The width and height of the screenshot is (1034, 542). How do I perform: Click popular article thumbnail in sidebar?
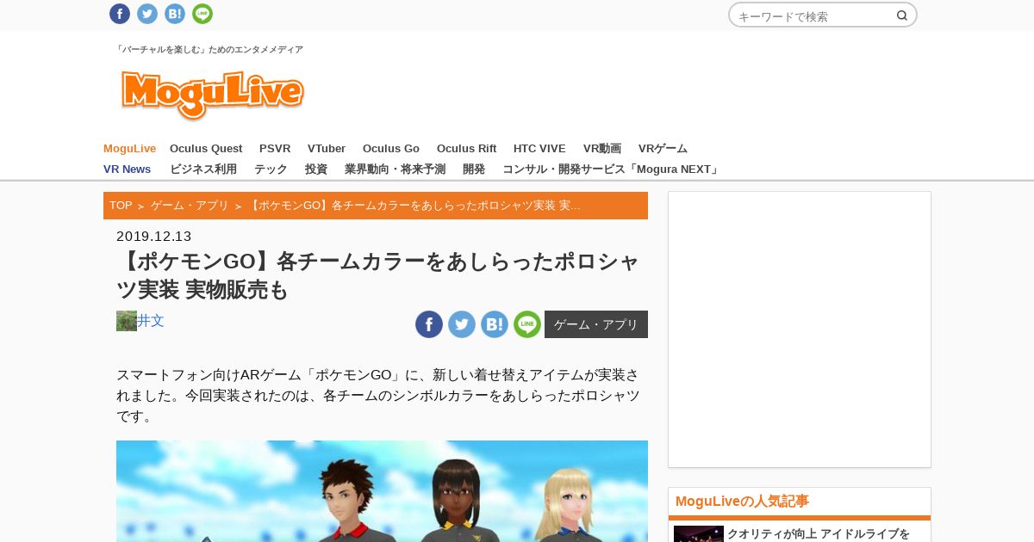pyautogui.click(x=699, y=534)
